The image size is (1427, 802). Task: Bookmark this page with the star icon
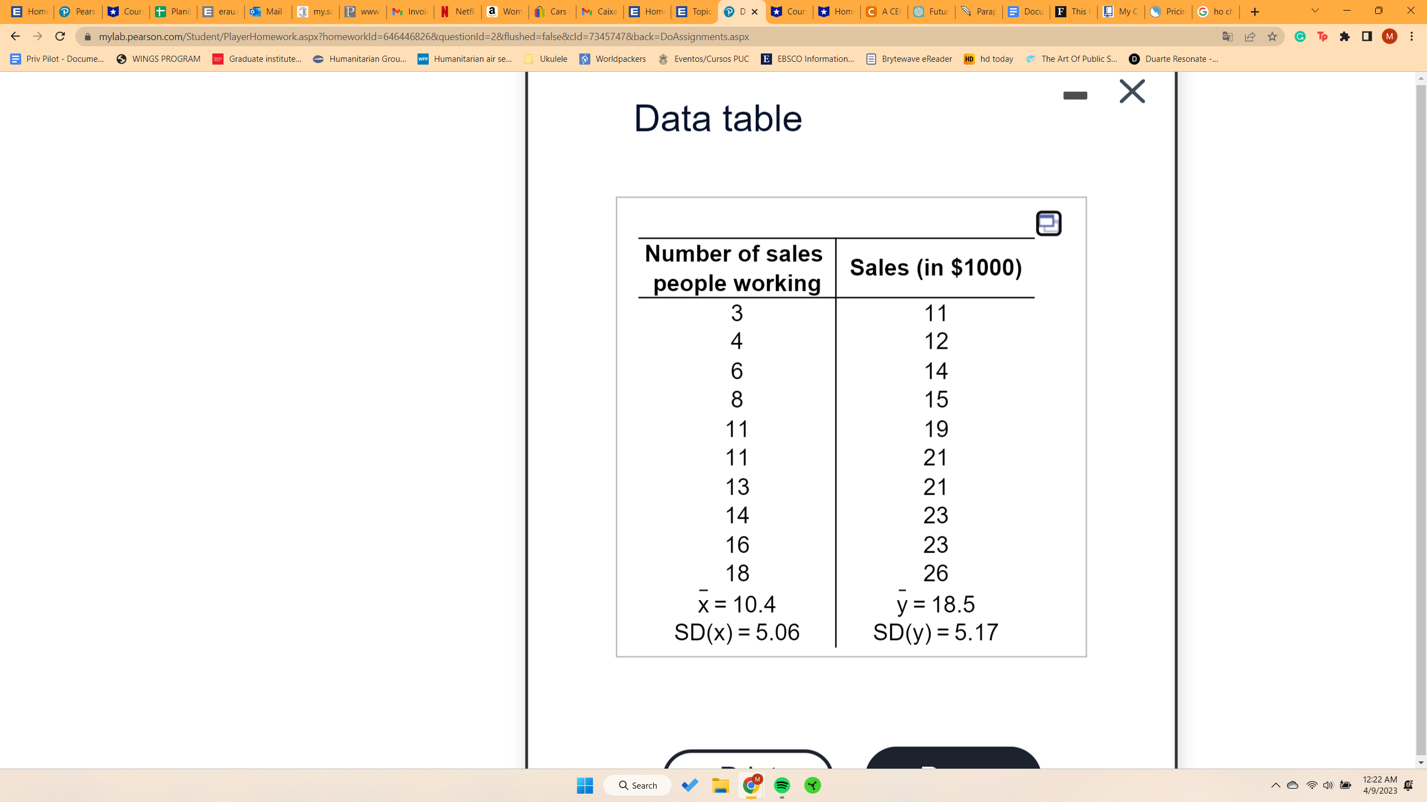[x=1272, y=36]
